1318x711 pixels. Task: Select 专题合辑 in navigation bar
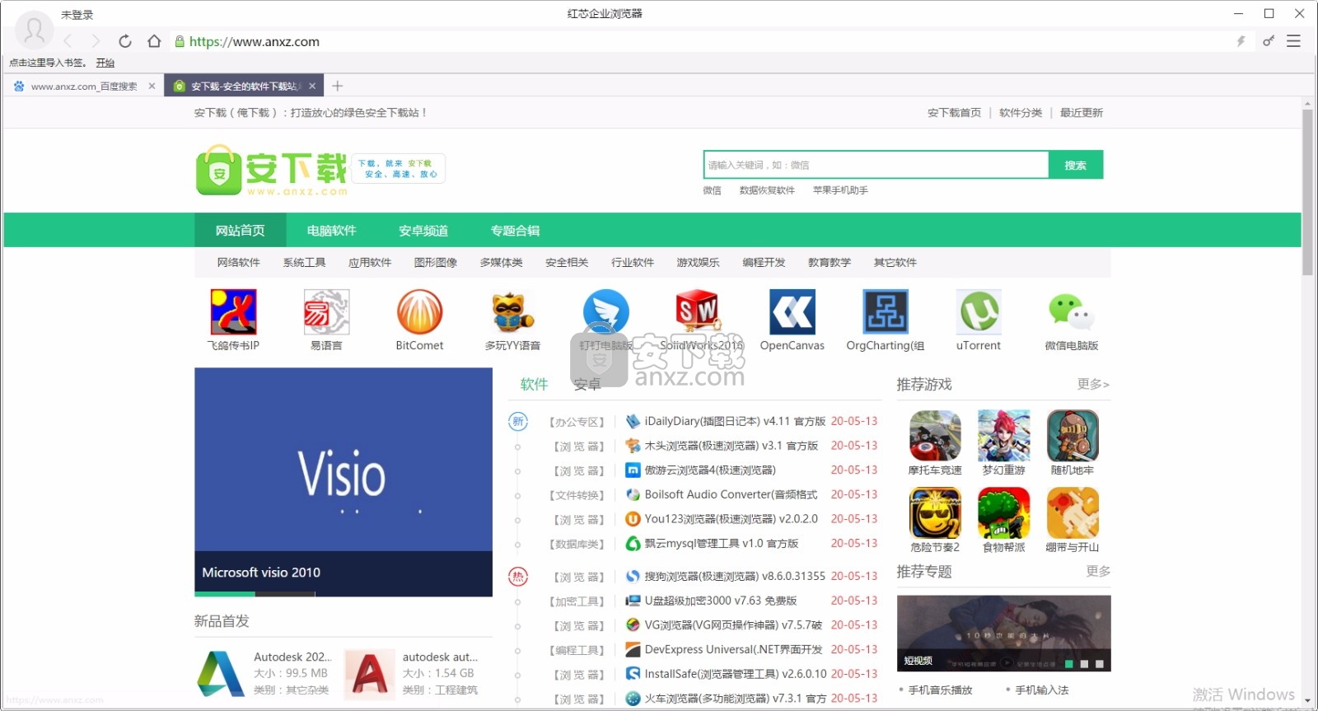coord(515,231)
